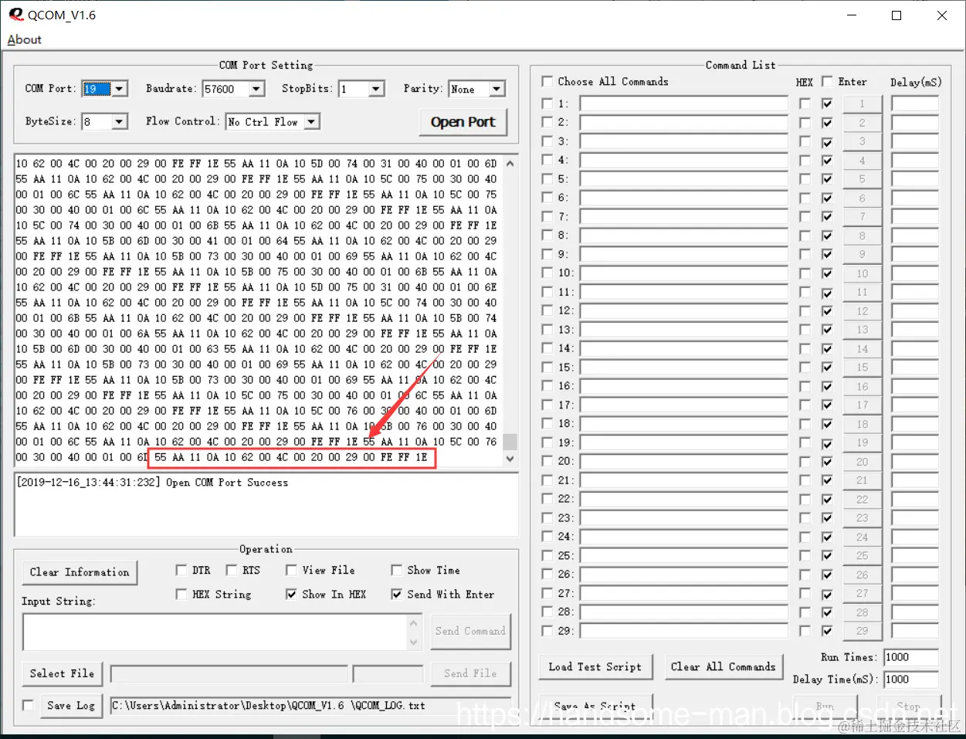966x739 pixels.
Task: Click the command 27 text field
Action: pos(683,593)
